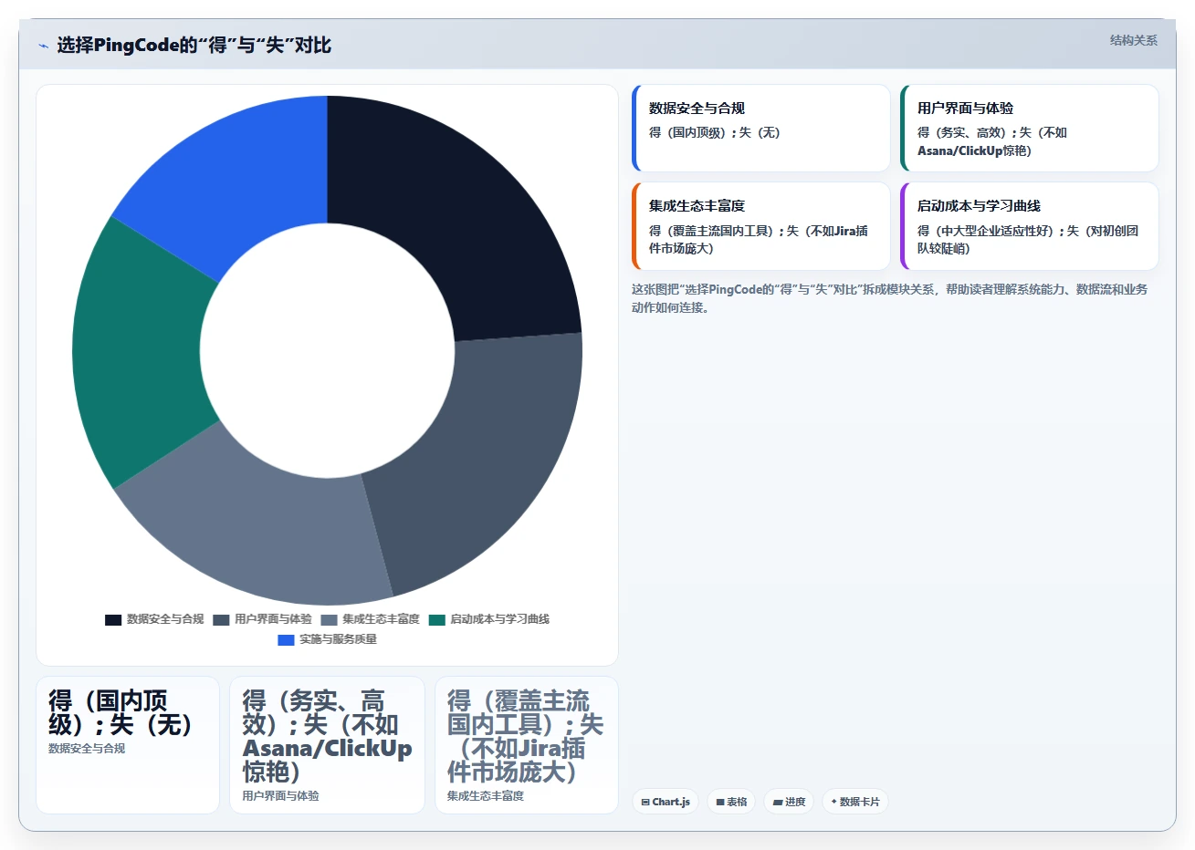This screenshot has height=850, width=1195.
Task: Toggle the 用户界面与体验 legend entry
Action: click(262, 619)
